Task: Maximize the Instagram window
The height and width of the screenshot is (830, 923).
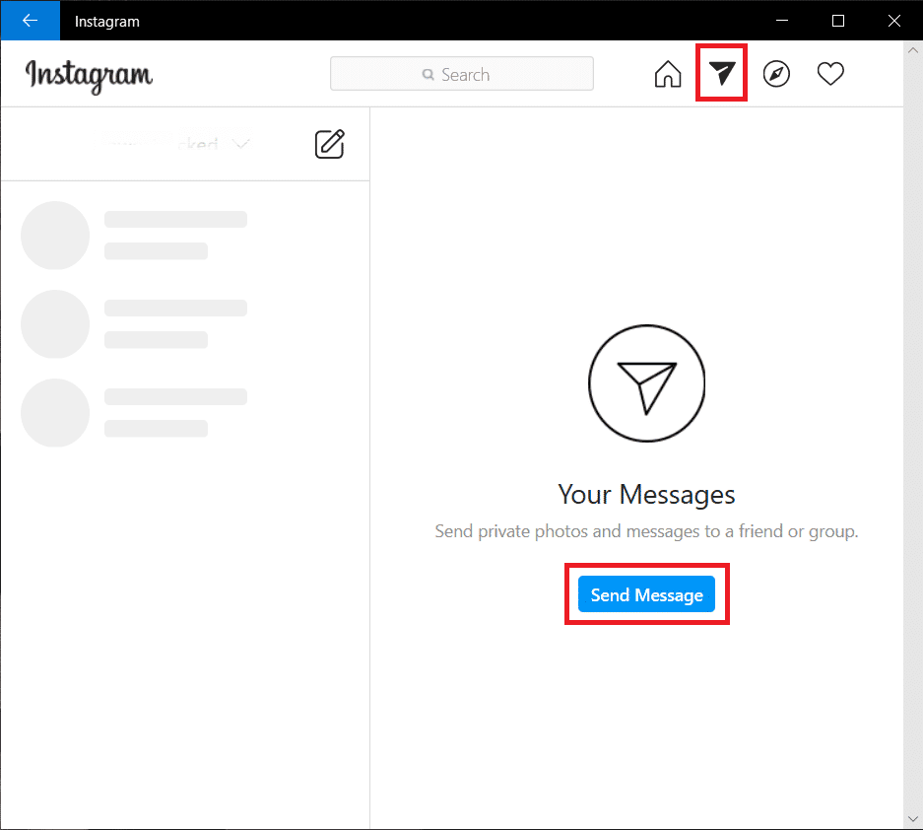Action: point(838,21)
